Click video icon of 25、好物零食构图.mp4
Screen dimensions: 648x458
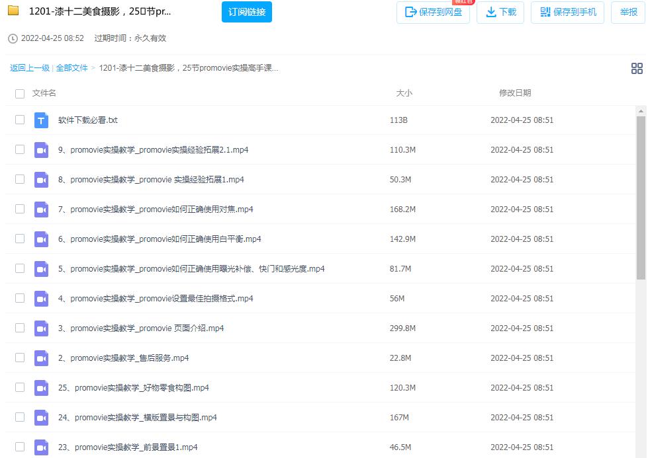pyautogui.click(x=41, y=387)
